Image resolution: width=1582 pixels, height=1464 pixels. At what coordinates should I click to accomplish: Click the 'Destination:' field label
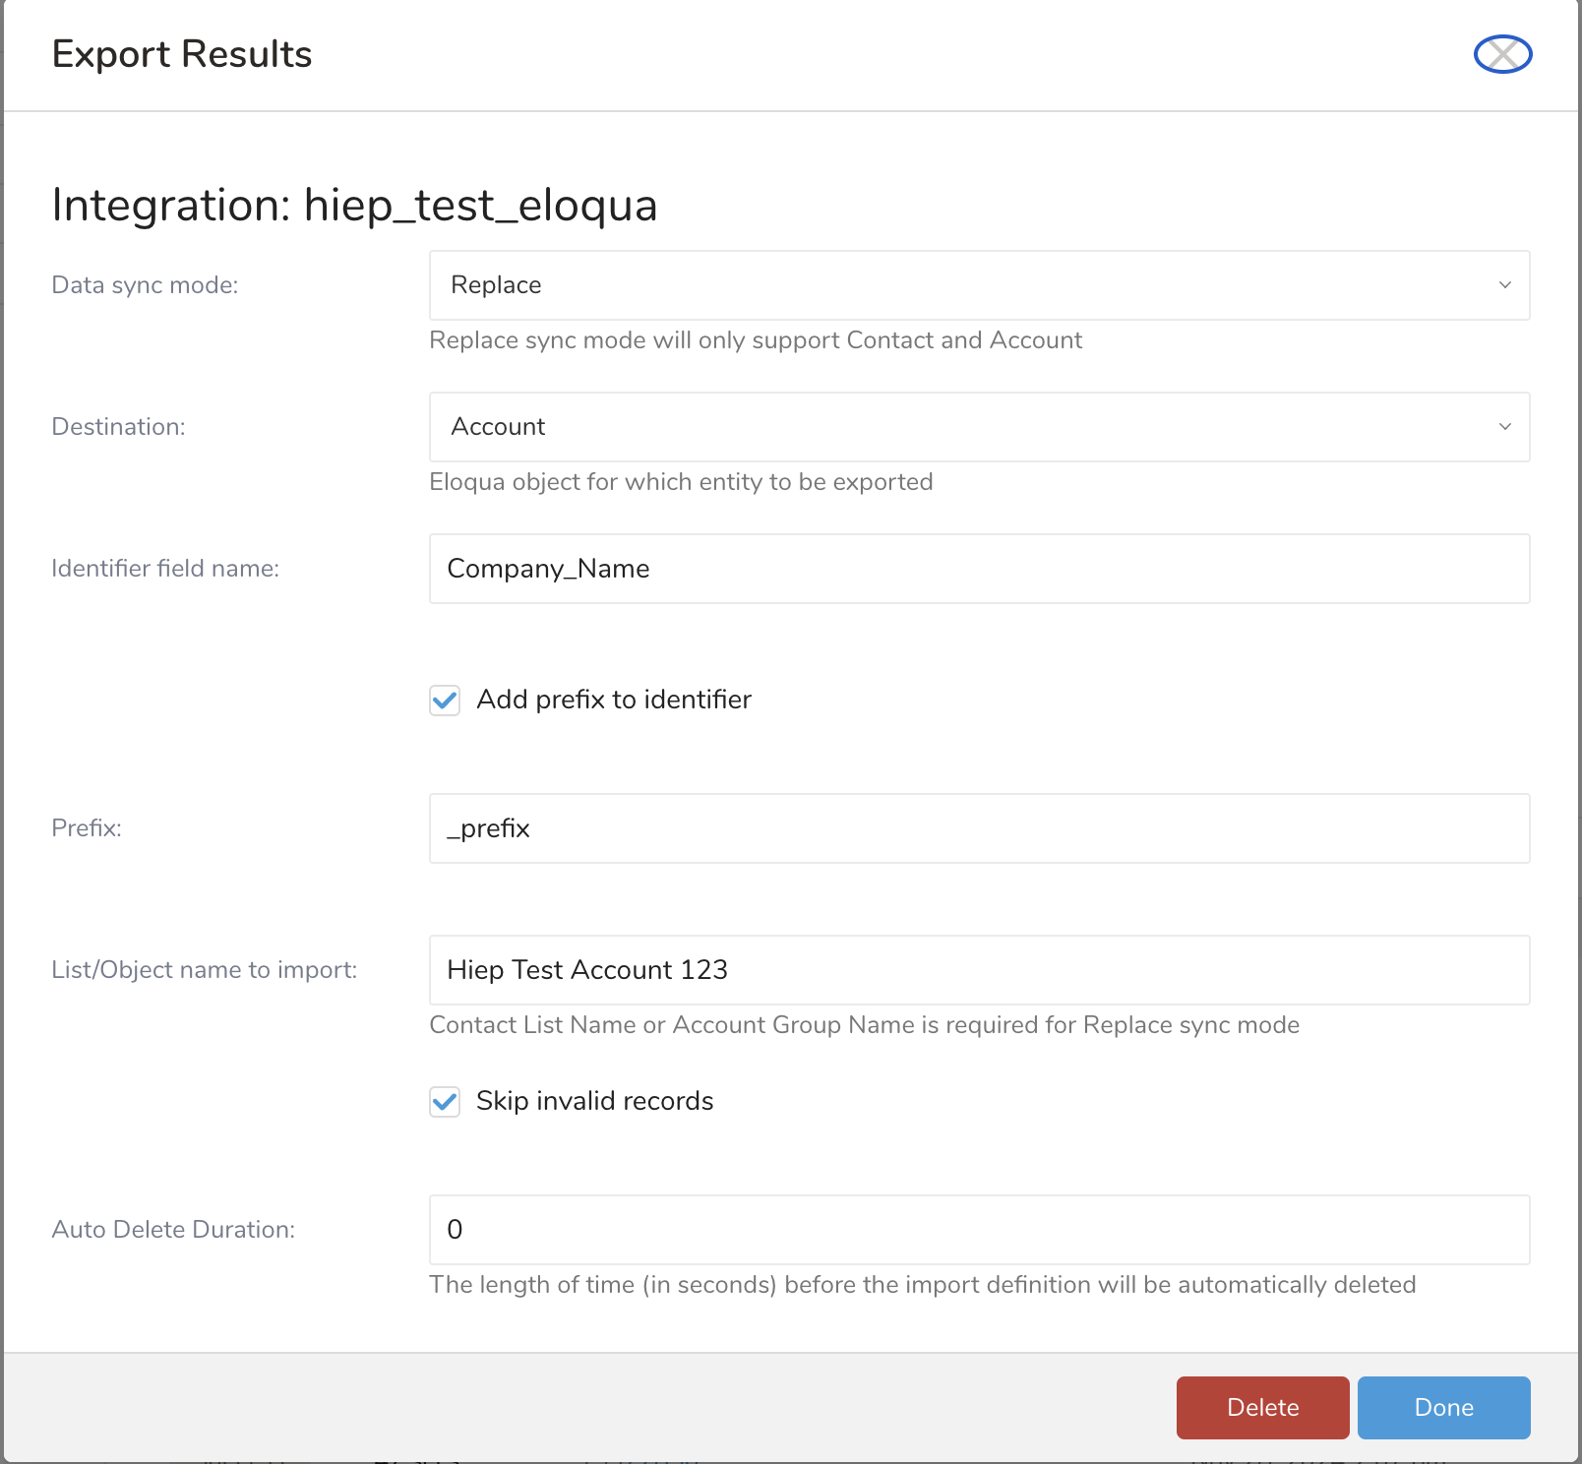click(118, 427)
